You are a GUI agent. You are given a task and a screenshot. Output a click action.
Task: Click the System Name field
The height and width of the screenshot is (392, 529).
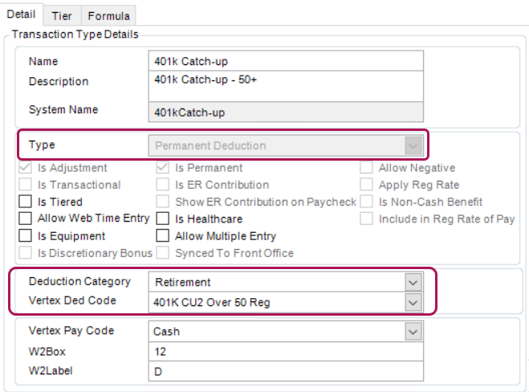[285, 113]
